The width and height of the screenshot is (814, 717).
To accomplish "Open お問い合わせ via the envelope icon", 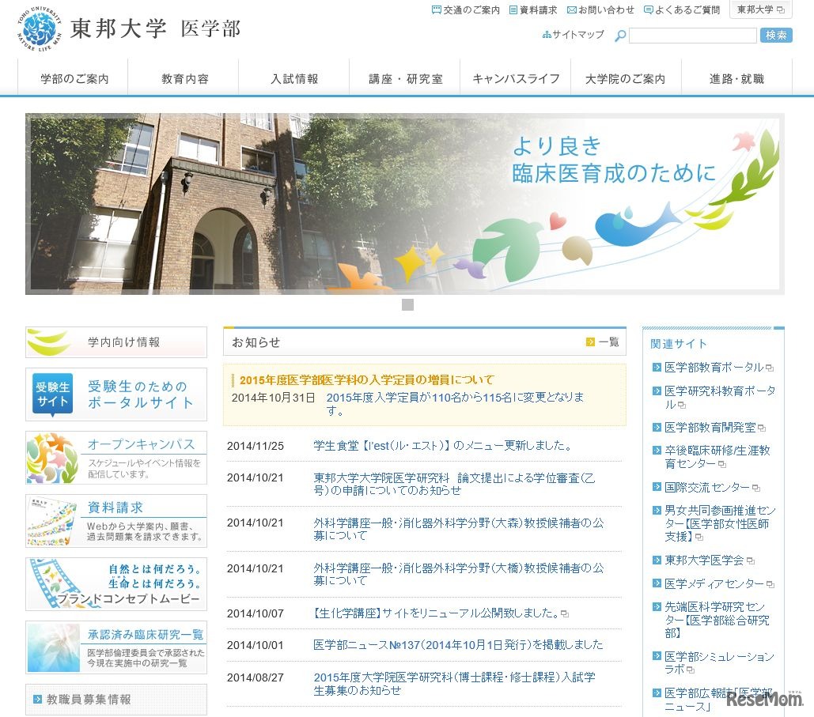I will (x=574, y=10).
